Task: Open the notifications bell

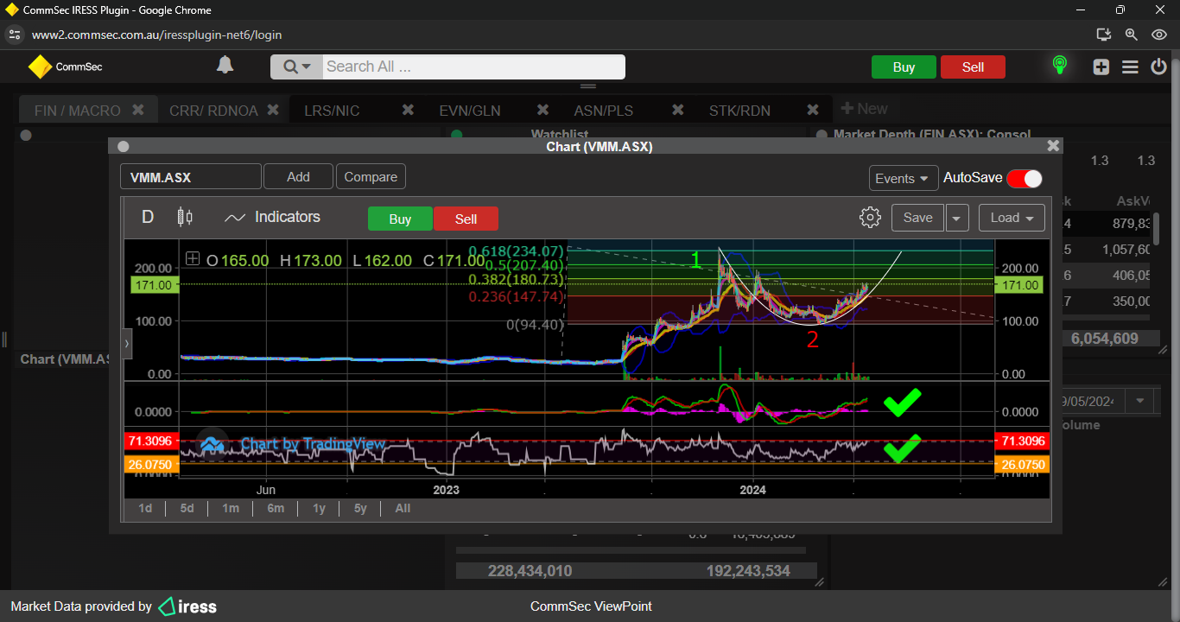Action: pyautogui.click(x=225, y=66)
